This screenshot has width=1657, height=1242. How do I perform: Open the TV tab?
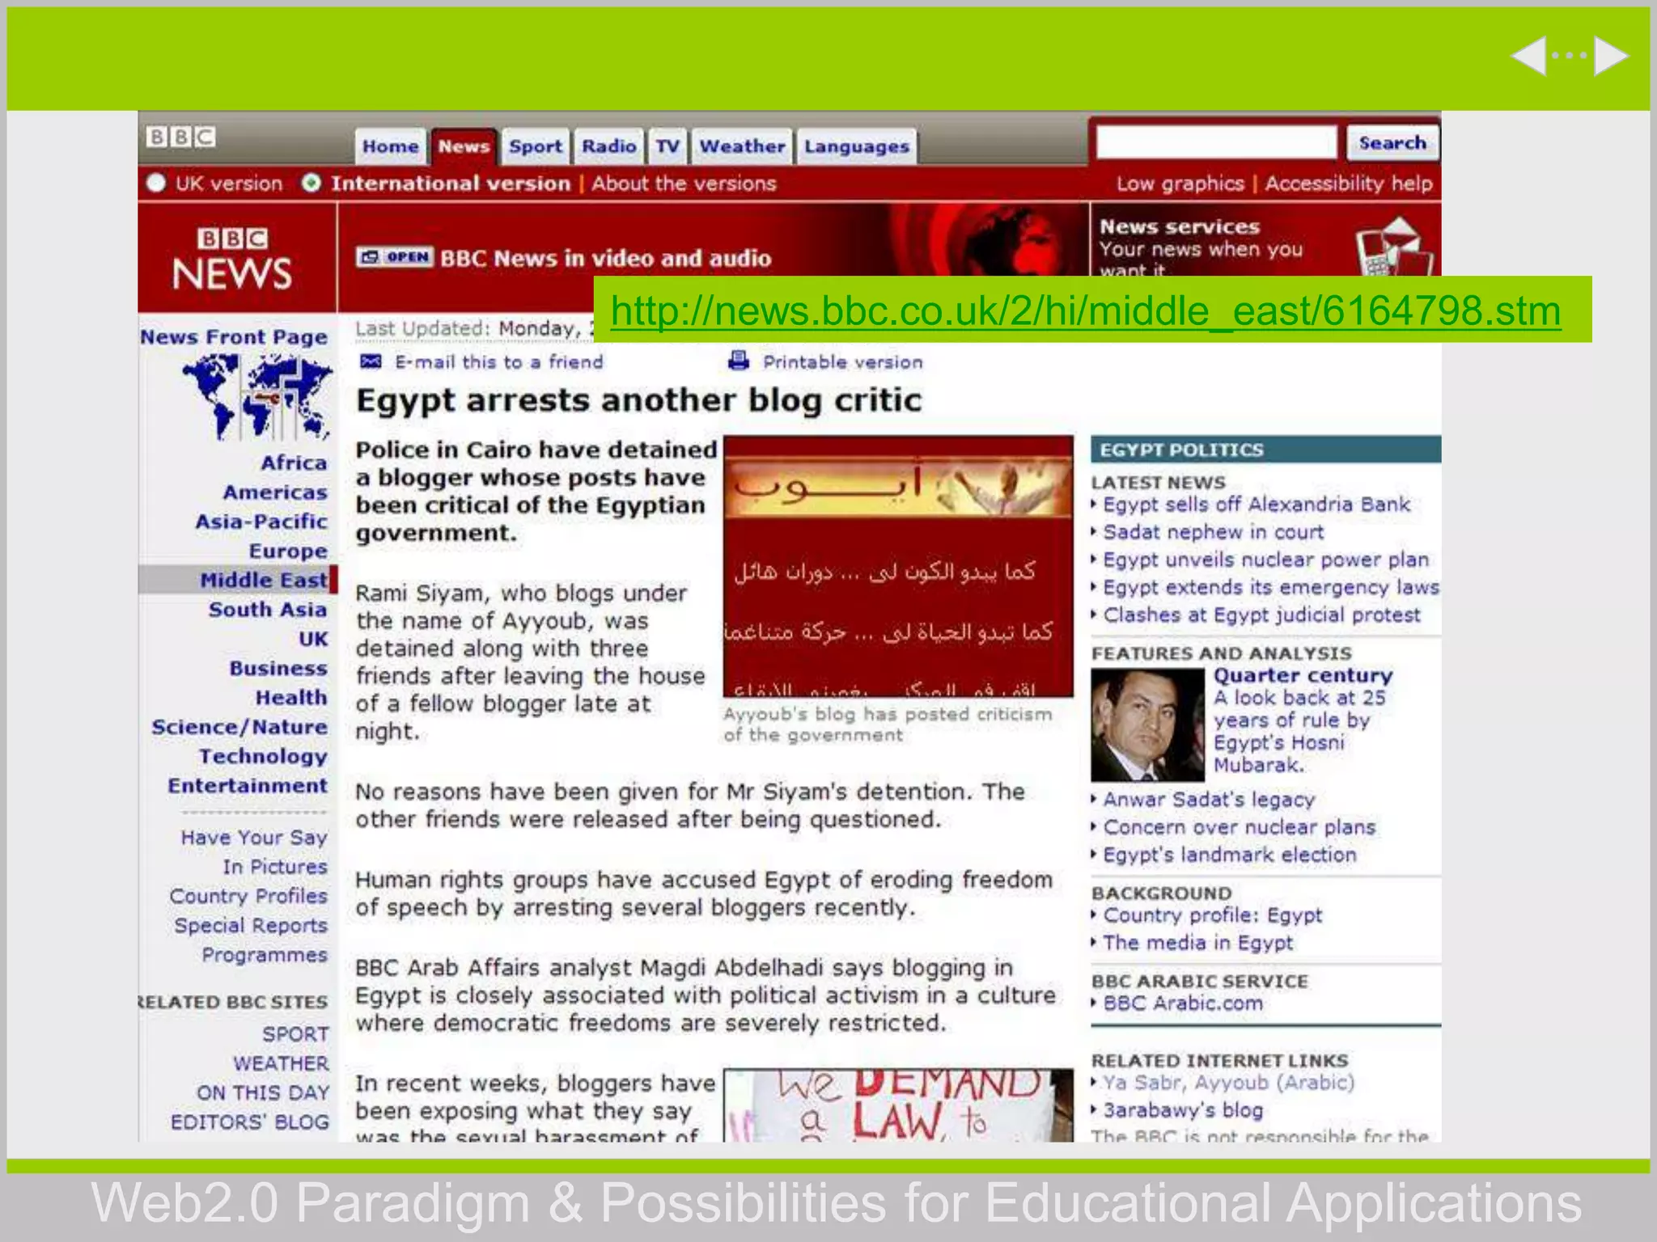[x=667, y=146]
